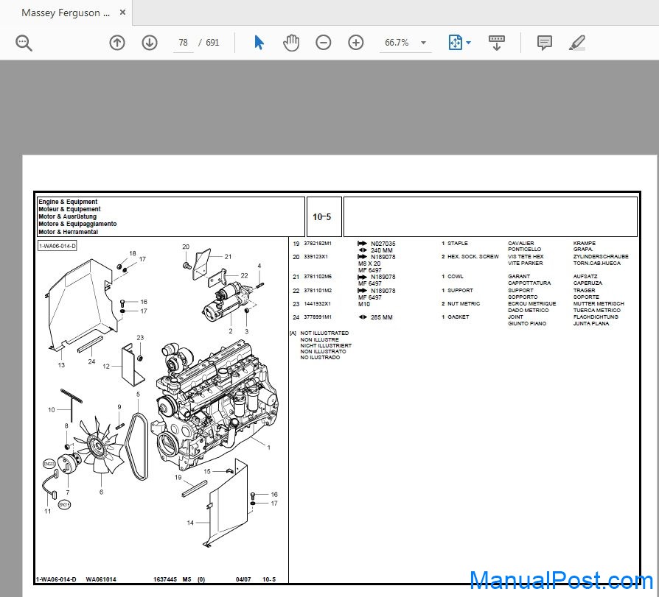Click the 66.7% zoom value field
Screen dimensions: 659x597
(x=397, y=43)
